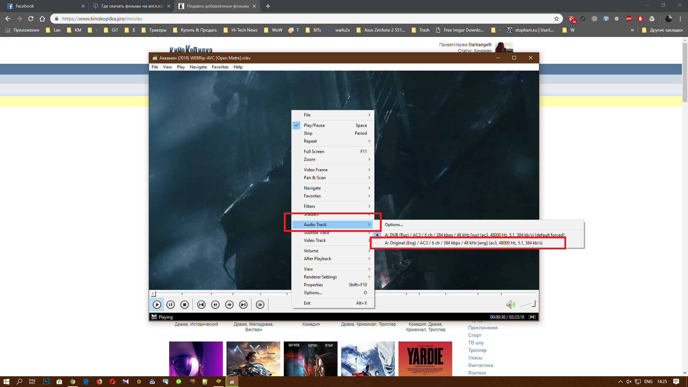688x387 pixels.
Task: Adjust the volume slider in the player
Action: [x=528, y=304]
